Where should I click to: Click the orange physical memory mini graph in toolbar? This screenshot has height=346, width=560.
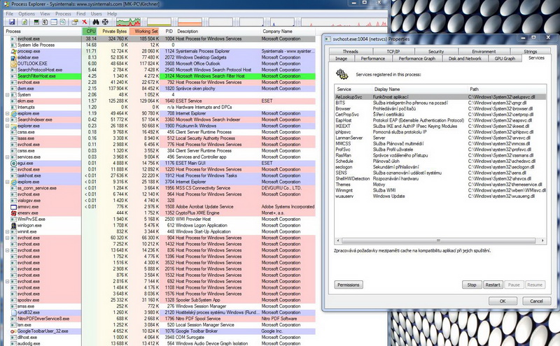pos(190,22)
